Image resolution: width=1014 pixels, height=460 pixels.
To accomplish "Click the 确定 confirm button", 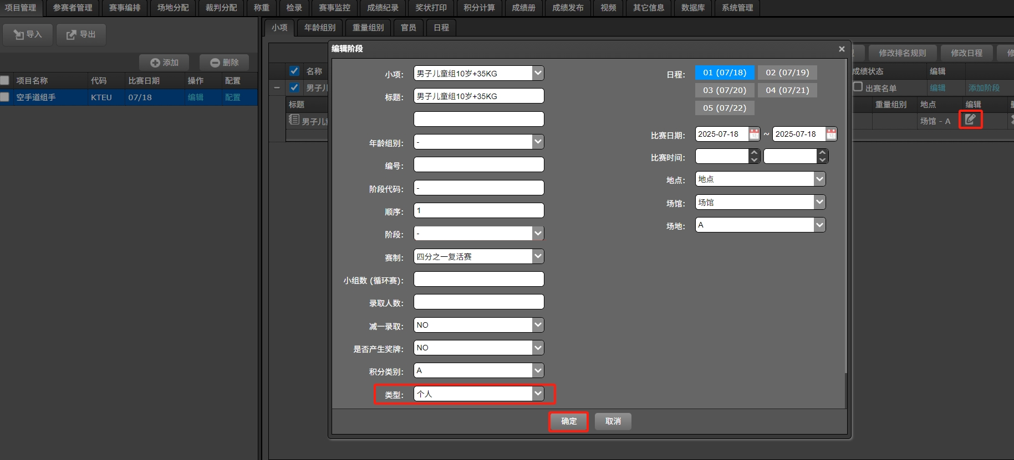I will (x=568, y=421).
